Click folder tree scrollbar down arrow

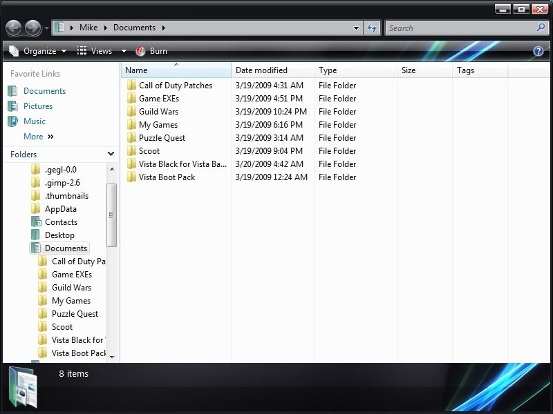(112, 357)
